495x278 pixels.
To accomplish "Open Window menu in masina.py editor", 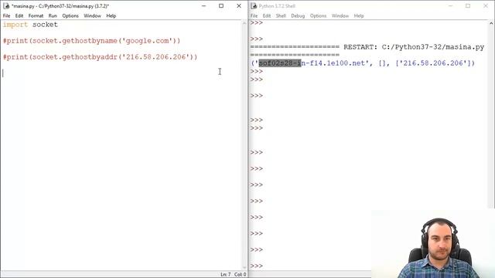I will 92,15.
